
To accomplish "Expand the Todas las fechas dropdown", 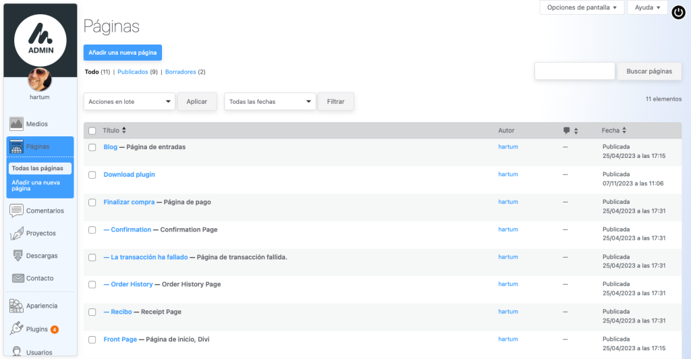I will (270, 102).
